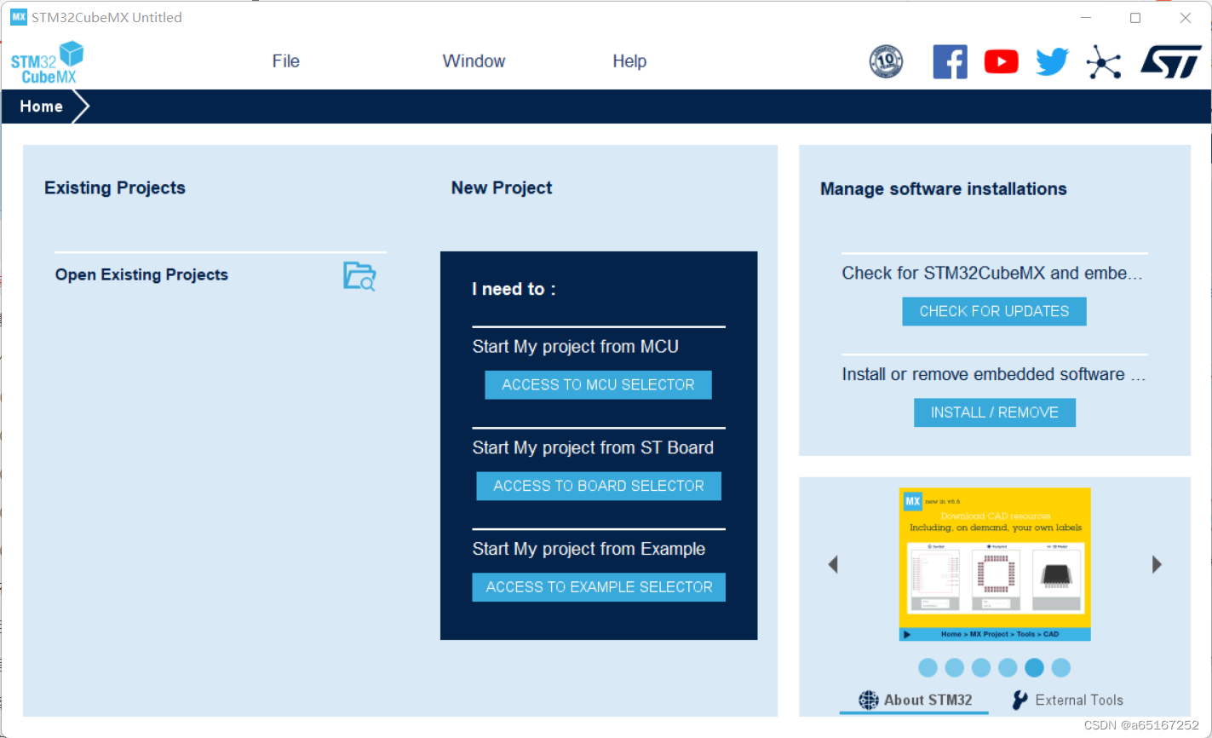The height and width of the screenshot is (738, 1212).
Task: Click the Open Existing Projects label
Action: [141, 275]
